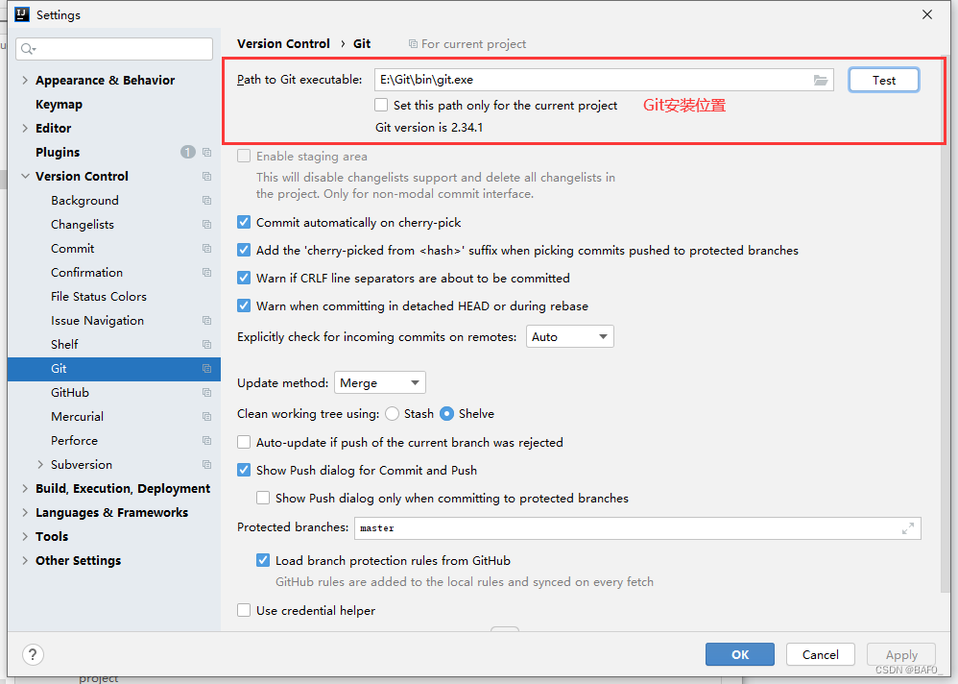Viewport: 958px width, 684px height.
Task: Click the Apply button
Action: pos(901,654)
